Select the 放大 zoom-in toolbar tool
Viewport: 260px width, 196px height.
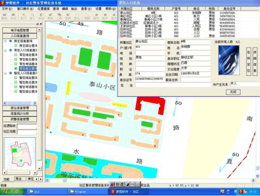point(23,16)
